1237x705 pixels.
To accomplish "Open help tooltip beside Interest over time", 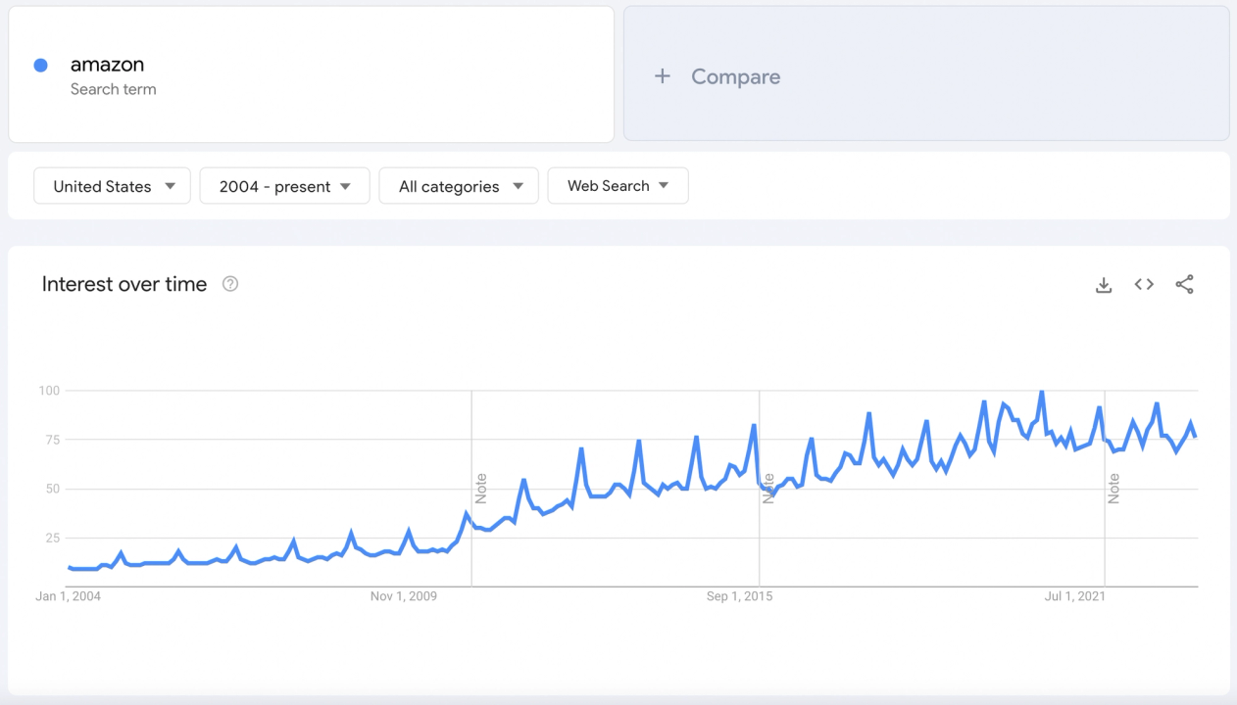I will pos(230,284).
